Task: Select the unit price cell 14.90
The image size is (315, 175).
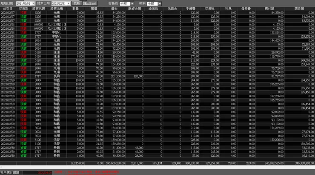Action: pyautogui.click(x=94, y=52)
